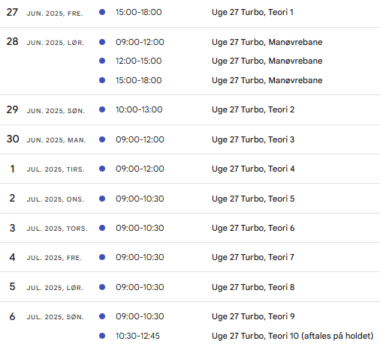Open Uge 27 Turbo, Teori 1 event
The image size is (380, 347).
point(252,12)
